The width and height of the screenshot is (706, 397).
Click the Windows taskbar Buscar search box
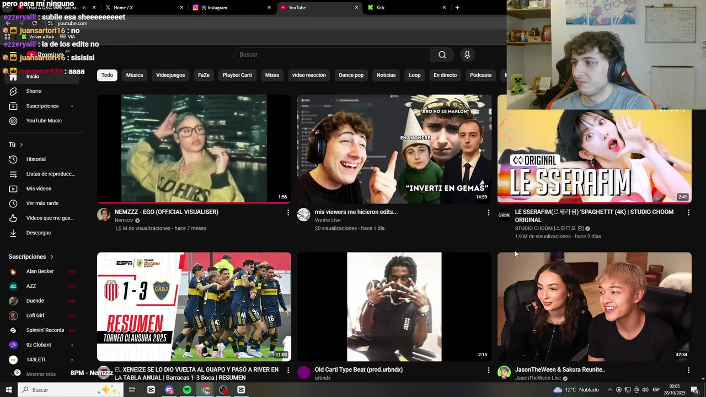coord(70,390)
